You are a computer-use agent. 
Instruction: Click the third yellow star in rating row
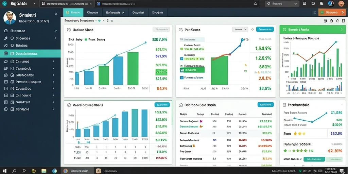(x=303, y=134)
